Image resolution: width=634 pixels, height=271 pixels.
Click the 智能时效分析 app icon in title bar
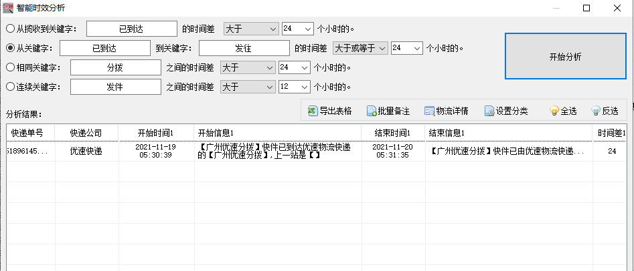pyautogui.click(x=7, y=7)
